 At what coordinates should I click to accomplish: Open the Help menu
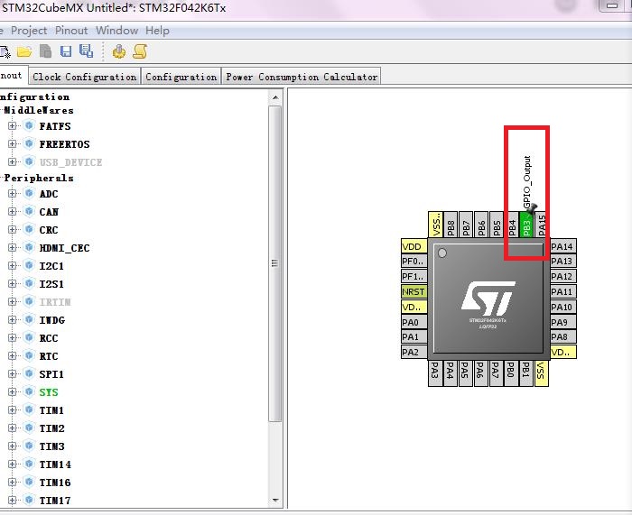[x=157, y=31]
